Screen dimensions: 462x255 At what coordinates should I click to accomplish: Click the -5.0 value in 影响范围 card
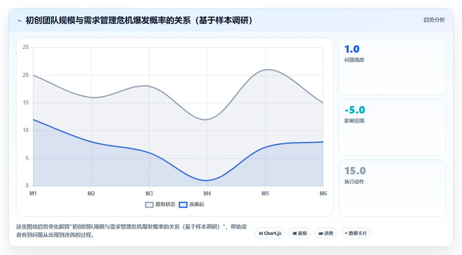coord(355,110)
